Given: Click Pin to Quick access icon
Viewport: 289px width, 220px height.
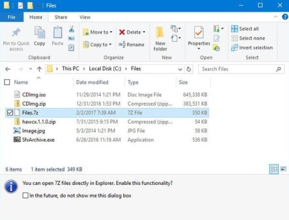Looking at the screenshot, I should 16,33.
